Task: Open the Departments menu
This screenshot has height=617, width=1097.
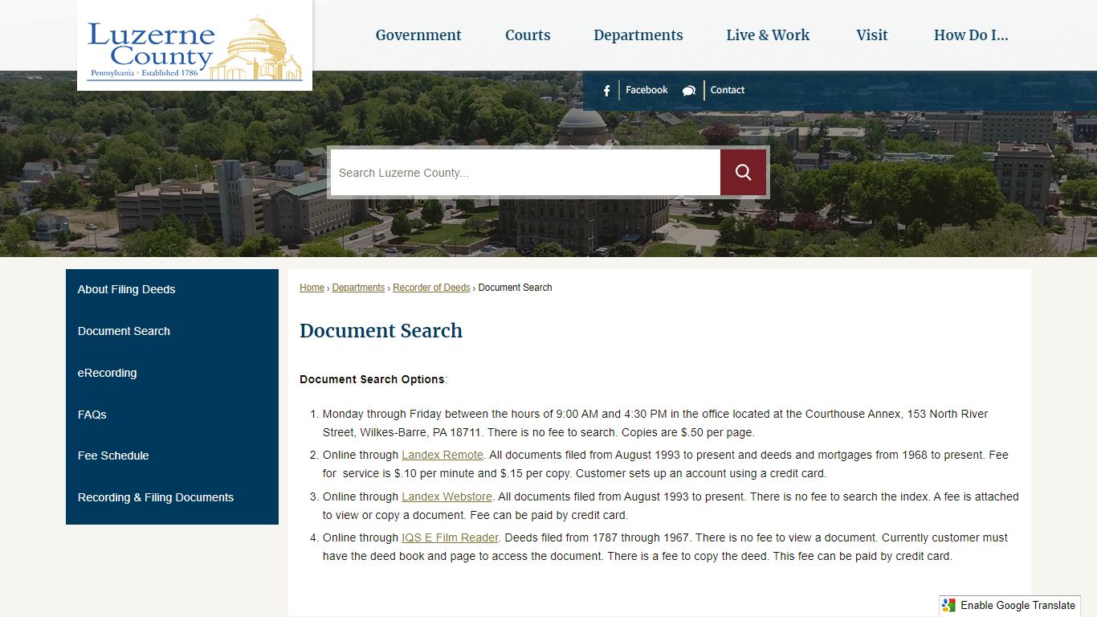Action: coord(638,35)
